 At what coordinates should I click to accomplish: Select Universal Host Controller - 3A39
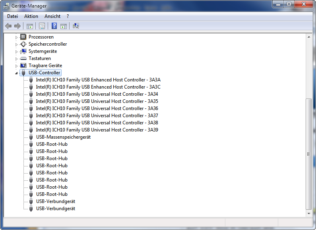click(x=97, y=130)
